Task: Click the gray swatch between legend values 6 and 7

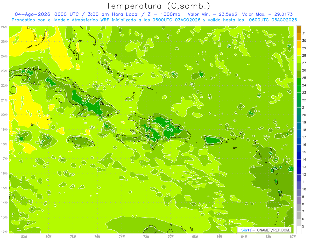Action: coord(299,215)
